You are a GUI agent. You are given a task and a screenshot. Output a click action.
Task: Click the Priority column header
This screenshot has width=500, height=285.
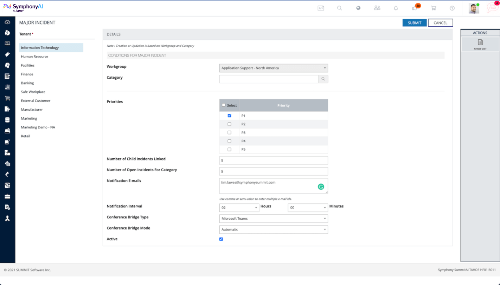tap(283, 105)
